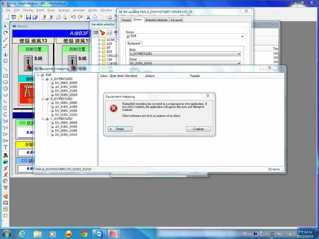
Task: Open the Source dropdown showing FAN
Action: click(185, 36)
